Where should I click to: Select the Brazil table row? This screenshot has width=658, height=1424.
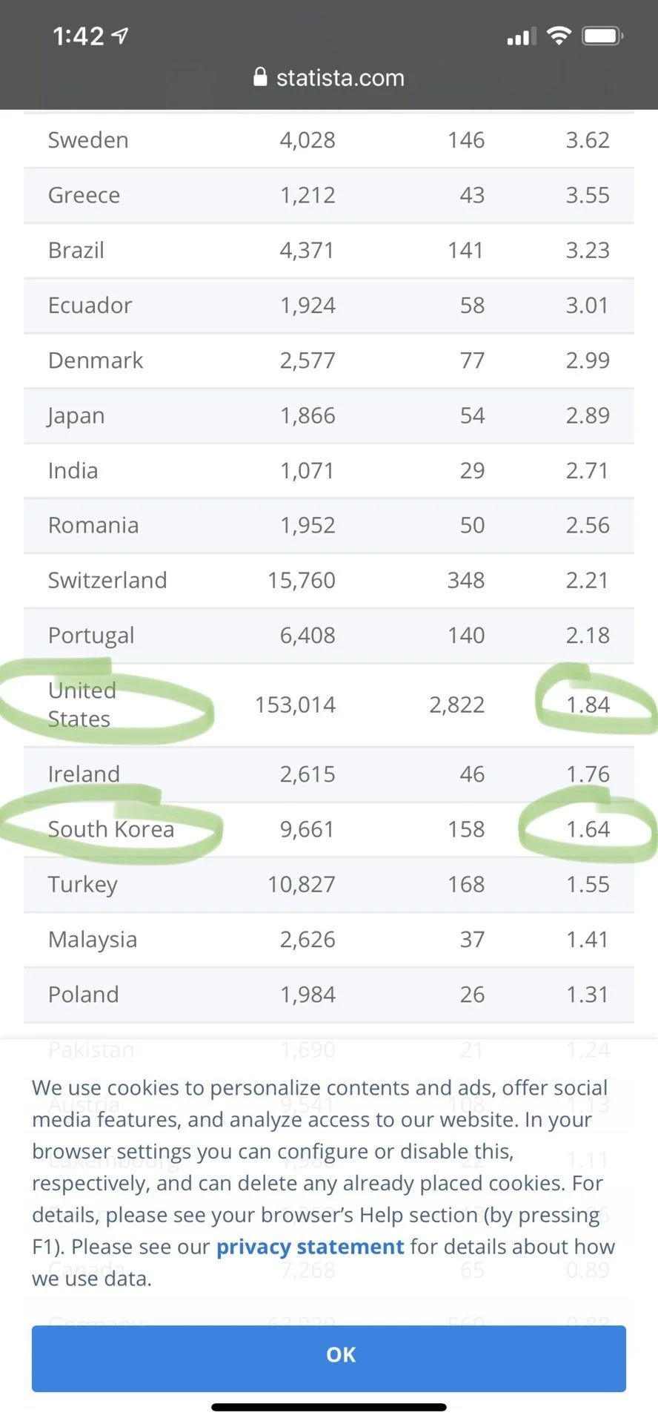(x=329, y=251)
